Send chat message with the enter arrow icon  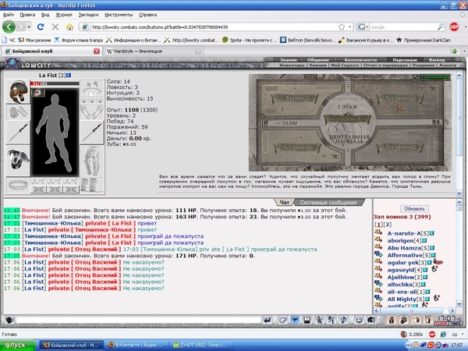pos(267,321)
